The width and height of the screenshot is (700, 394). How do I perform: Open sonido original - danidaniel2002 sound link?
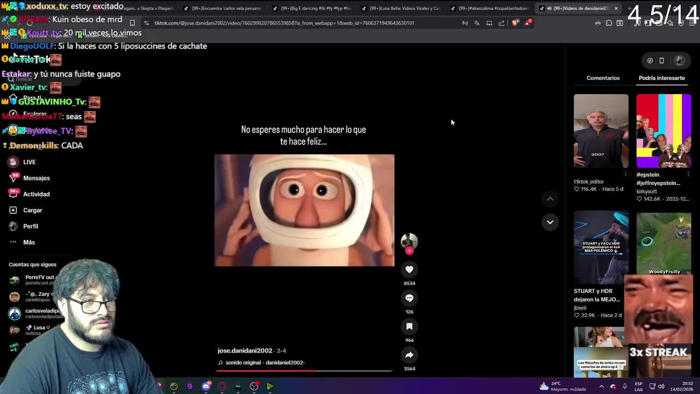coord(261,362)
